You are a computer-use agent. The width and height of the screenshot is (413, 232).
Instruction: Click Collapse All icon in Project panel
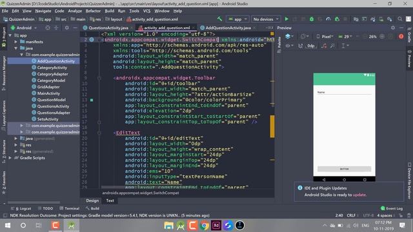56,28
